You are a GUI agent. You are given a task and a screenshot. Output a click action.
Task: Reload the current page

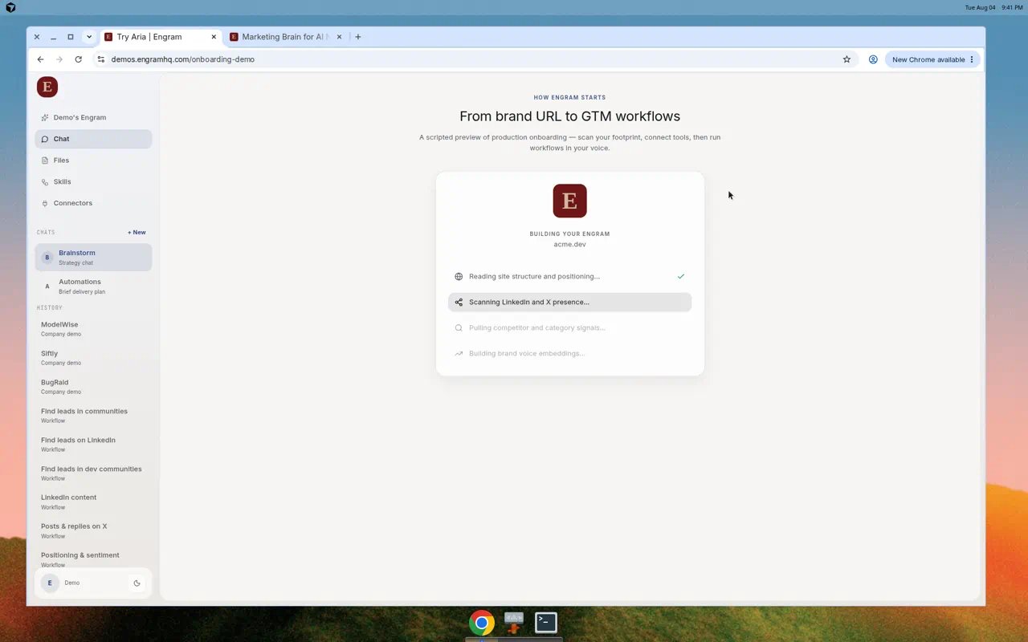(x=78, y=59)
